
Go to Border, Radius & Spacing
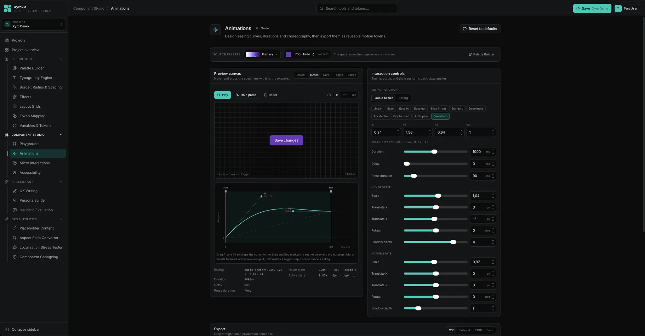pyautogui.click(x=37, y=87)
